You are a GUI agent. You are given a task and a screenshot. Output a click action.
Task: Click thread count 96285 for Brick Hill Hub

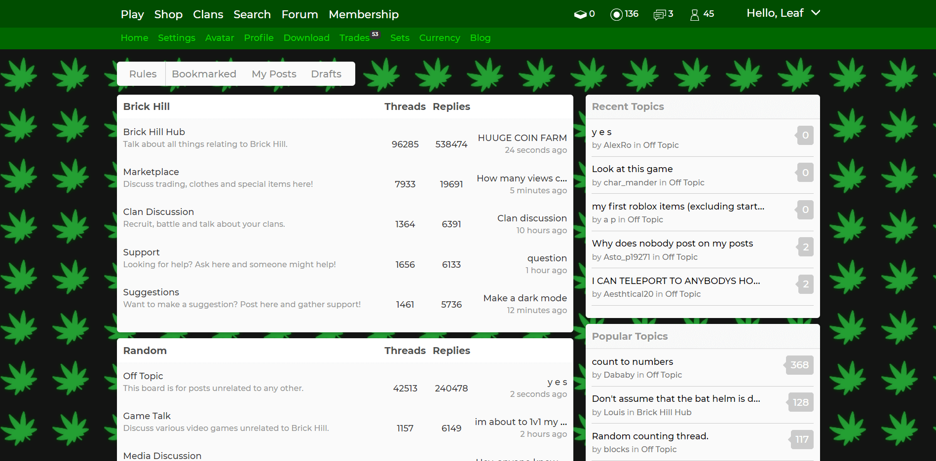405,144
